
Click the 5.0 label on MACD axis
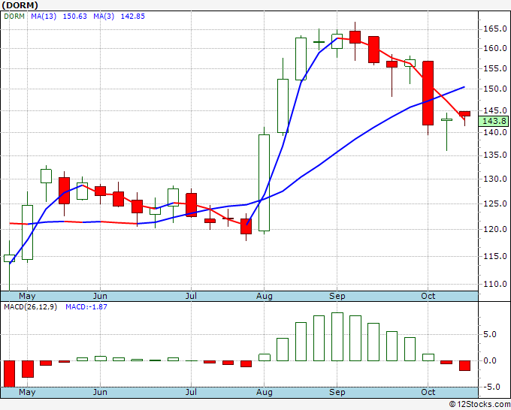pos(490,334)
